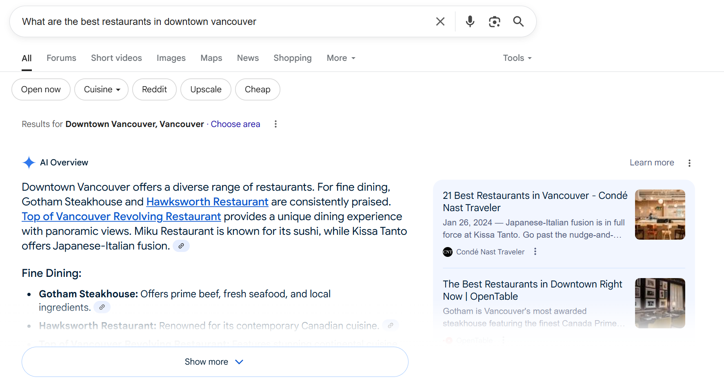Image resolution: width=724 pixels, height=381 pixels.
Task: Click the OpenTable source icon
Action: pos(448,340)
